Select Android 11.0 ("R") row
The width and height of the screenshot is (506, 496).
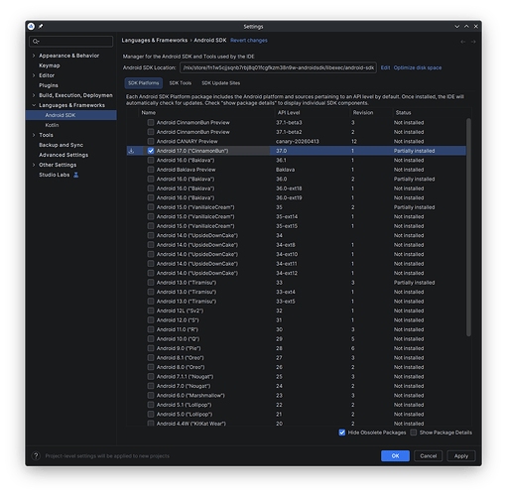point(297,329)
